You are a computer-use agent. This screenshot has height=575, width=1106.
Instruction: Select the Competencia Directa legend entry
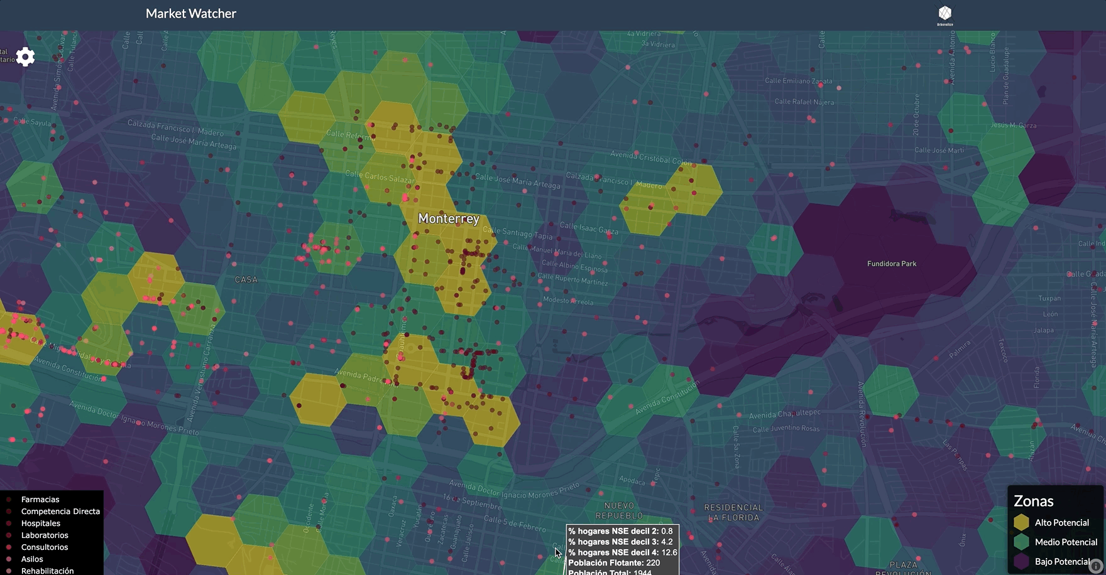click(60, 512)
